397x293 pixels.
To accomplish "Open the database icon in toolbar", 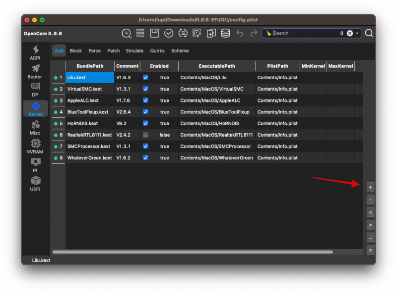I will tap(225, 33).
